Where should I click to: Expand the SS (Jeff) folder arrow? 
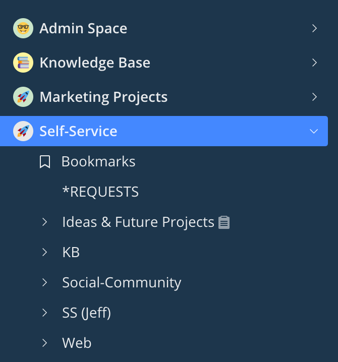pos(45,313)
